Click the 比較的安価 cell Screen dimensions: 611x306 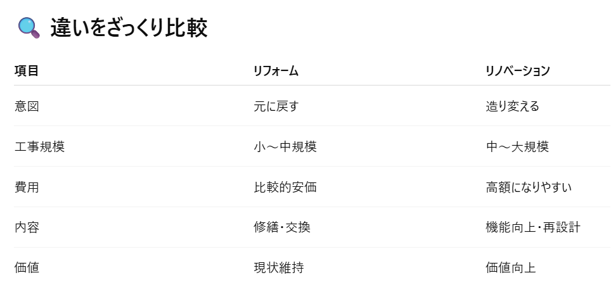pyautogui.click(x=285, y=187)
